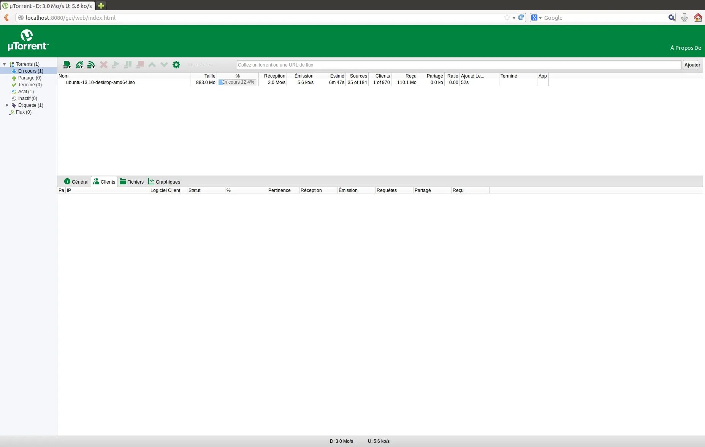Image resolution: width=705 pixels, height=447 pixels.
Task: Click the red Remove torrent X icon
Action: coord(103,65)
